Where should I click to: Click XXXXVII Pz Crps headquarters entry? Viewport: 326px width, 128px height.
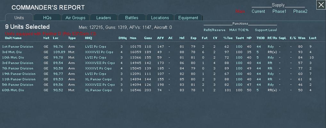pos(99,52)
